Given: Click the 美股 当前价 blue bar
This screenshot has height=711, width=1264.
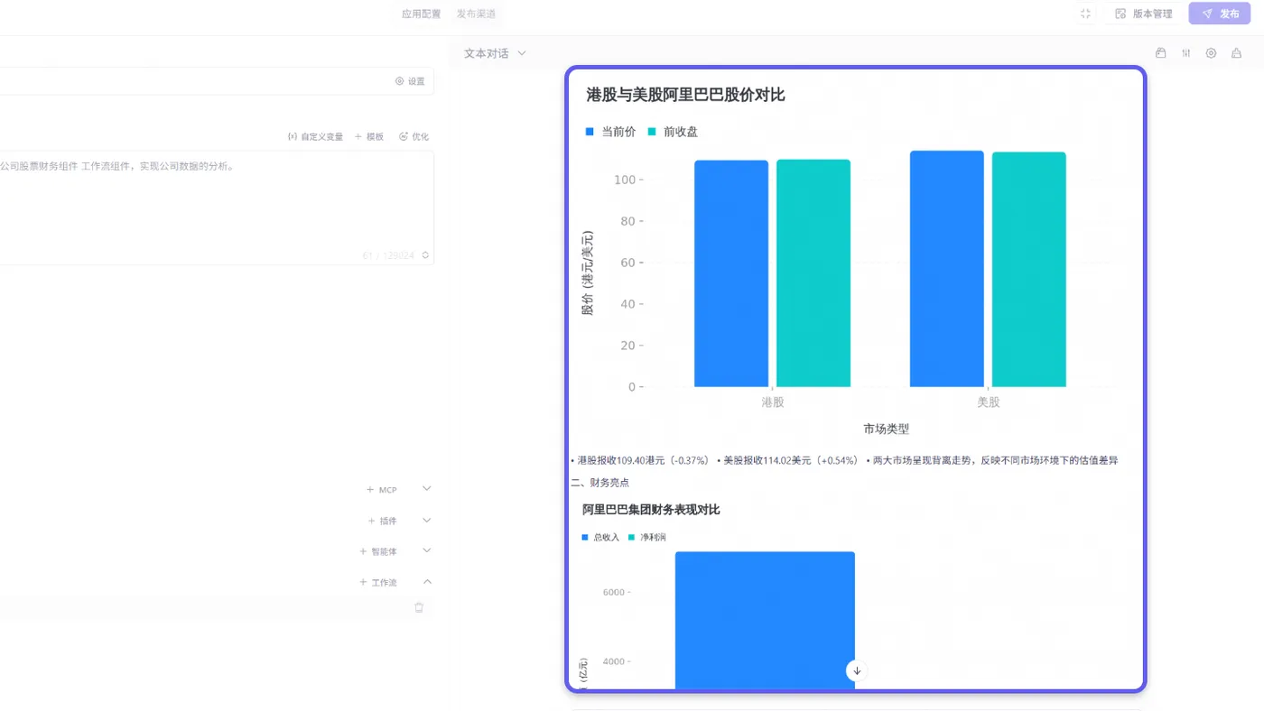Looking at the screenshot, I should click(947, 269).
